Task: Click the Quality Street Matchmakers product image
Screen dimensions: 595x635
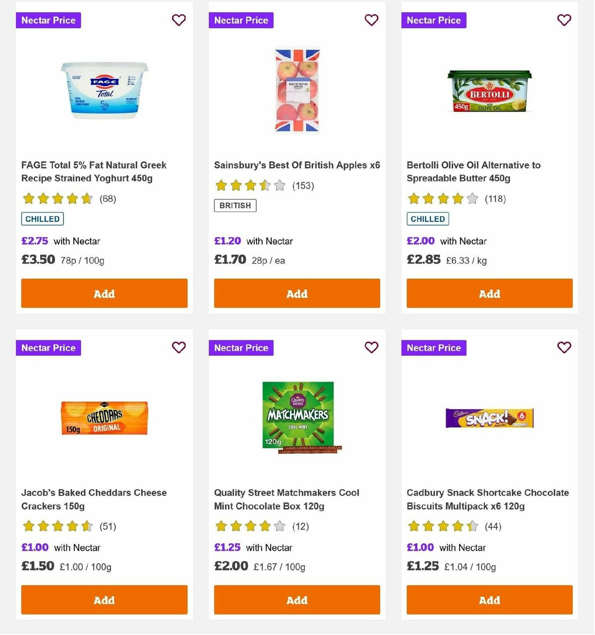Action: [297, 417]
